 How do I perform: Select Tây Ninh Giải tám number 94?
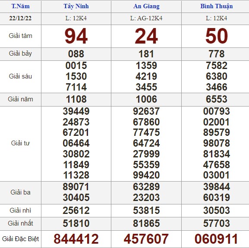coord(76,36)
